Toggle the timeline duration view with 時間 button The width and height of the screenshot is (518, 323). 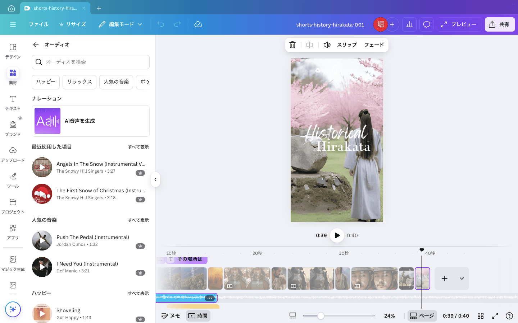[198, 315]
